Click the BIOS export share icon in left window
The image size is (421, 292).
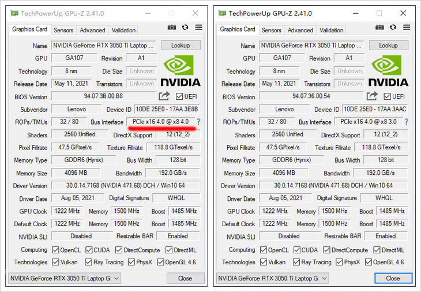[x=164, y=96]
